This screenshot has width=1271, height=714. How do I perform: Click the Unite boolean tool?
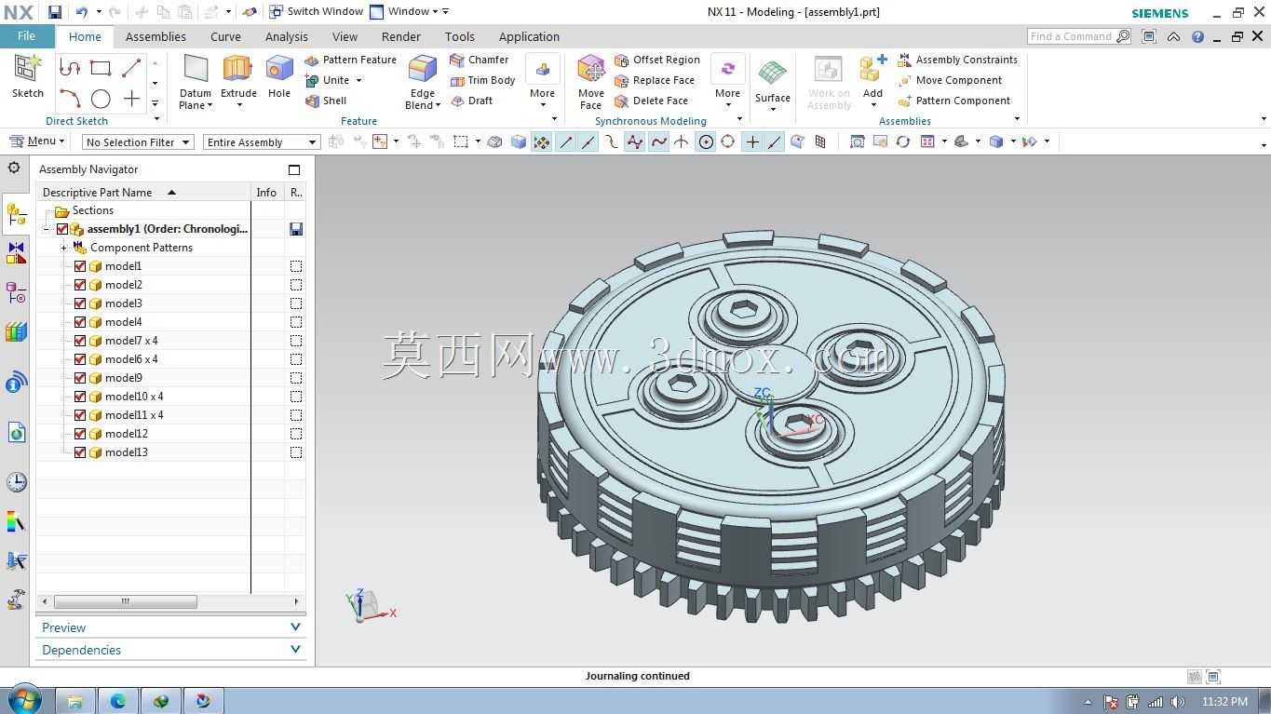point(327,80)
